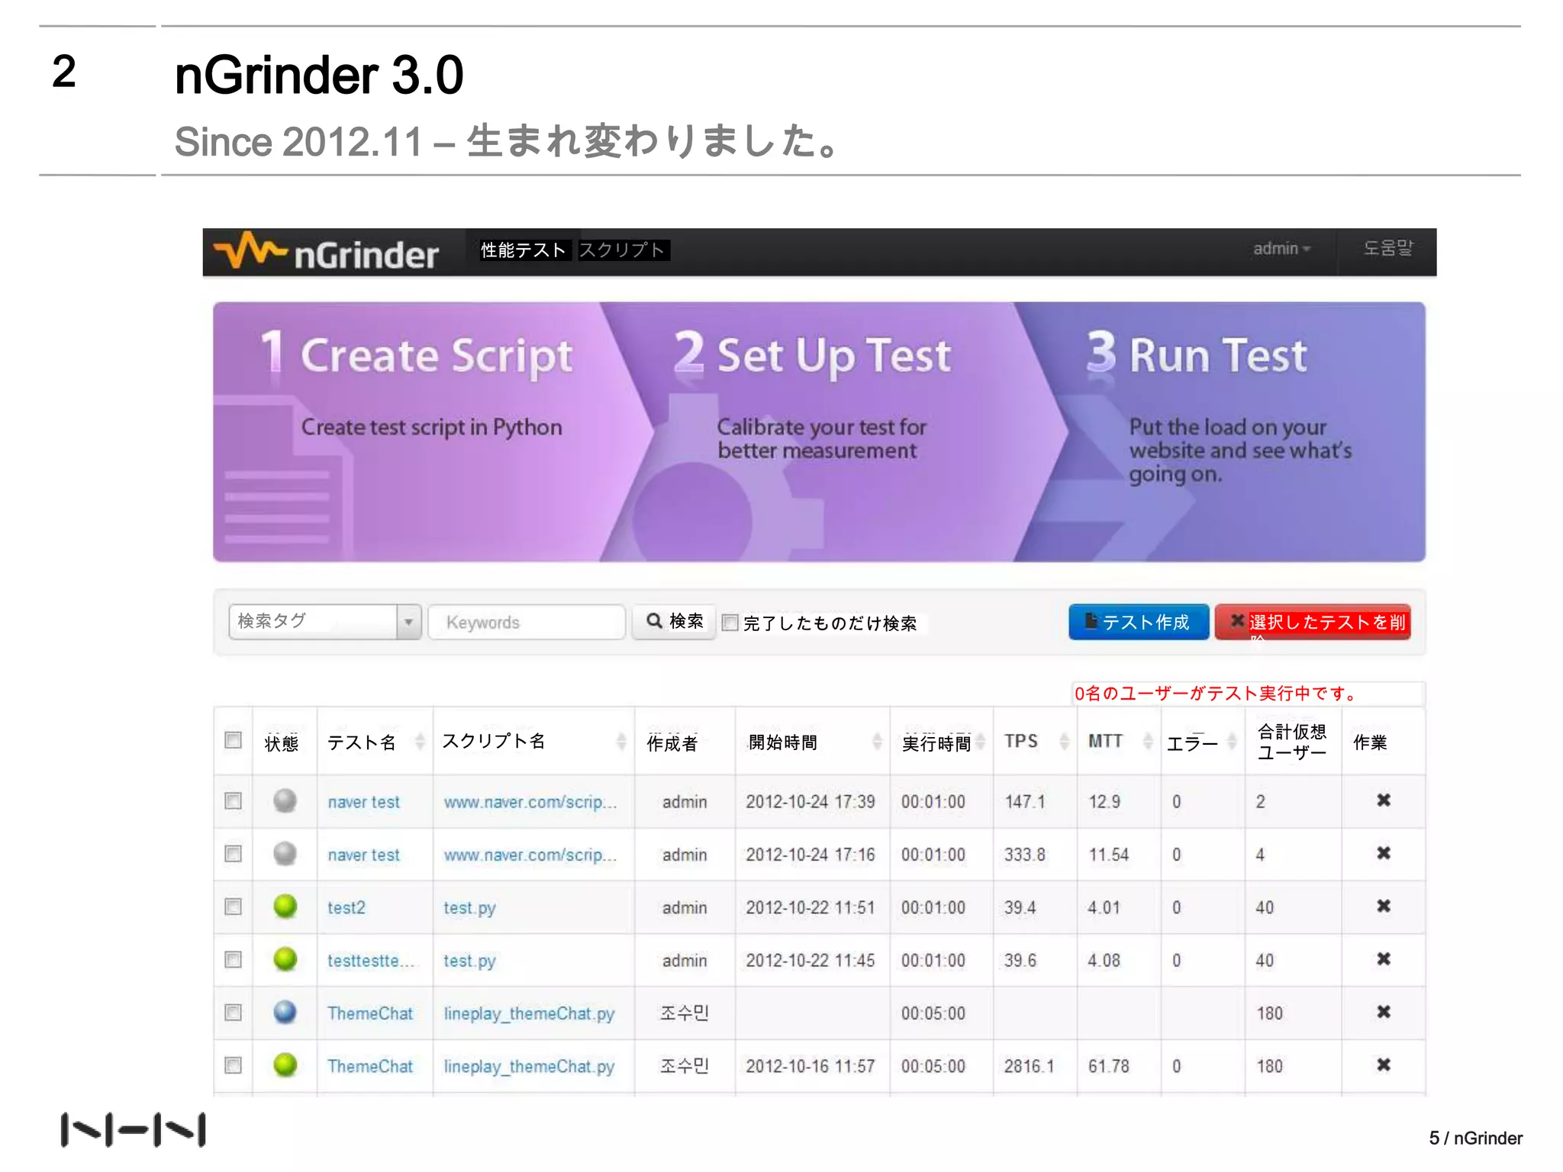Click green status icon of 2012-10-16 ThemeChat

(x=285, y=1064)
